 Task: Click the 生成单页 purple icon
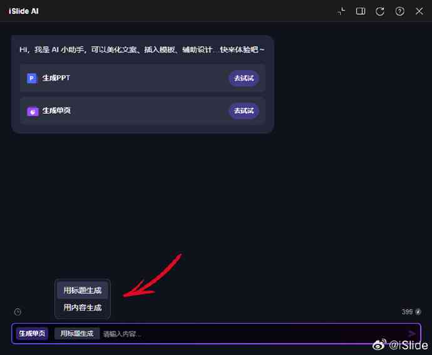(33, 111)
